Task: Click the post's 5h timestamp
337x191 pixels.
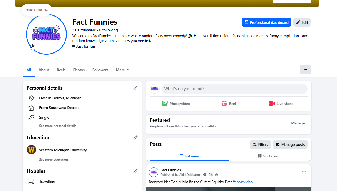Action: 211,175
